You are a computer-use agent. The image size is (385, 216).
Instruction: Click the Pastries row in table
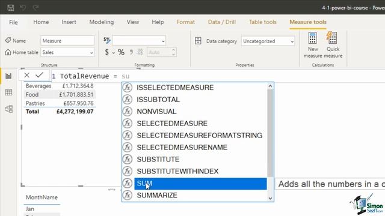pyautogui.click(x=60, y=103)
